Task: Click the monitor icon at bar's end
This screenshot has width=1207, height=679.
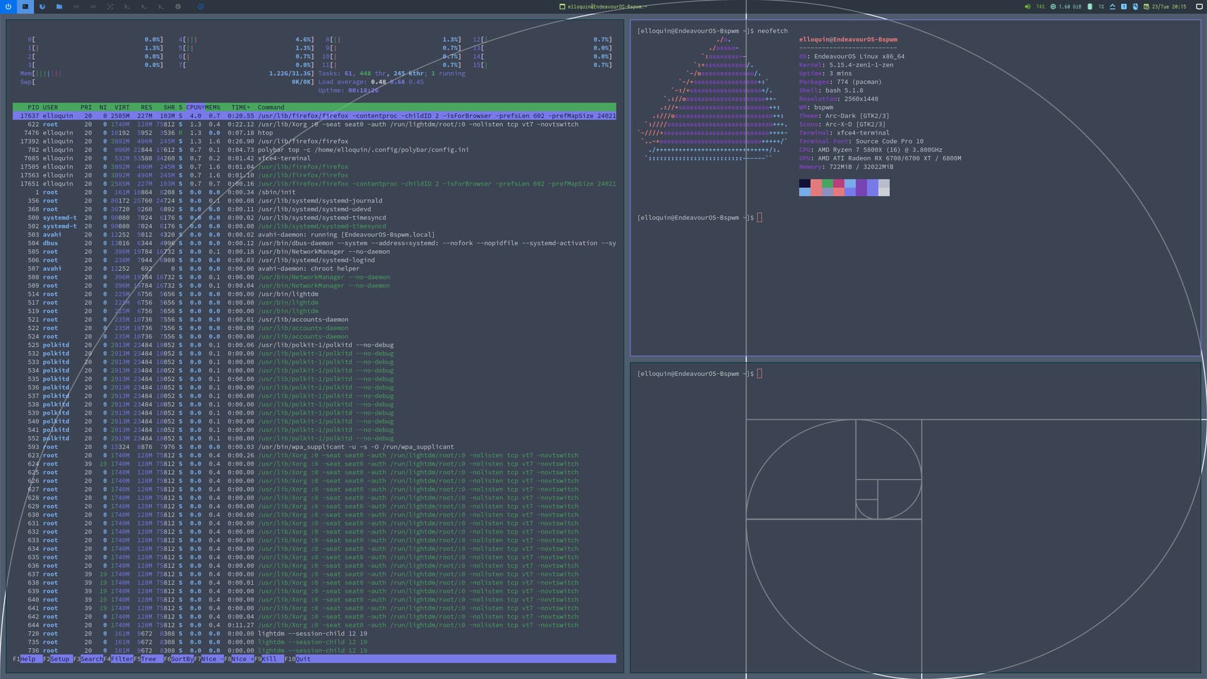Action: coord(1199,6)
